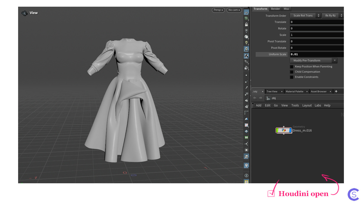The width and height of the screenshot is (362, 203).
Task: Click the single point display icon
Action: point(246,75)
